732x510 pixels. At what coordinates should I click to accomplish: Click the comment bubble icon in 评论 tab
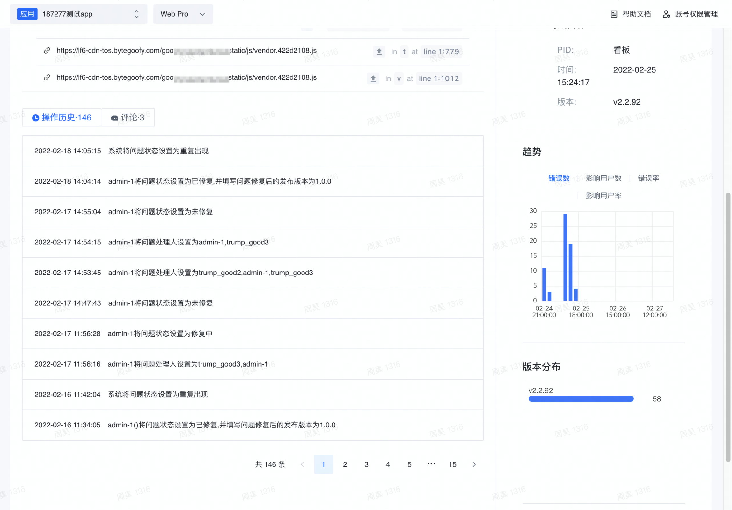click(x=114, y=118)
